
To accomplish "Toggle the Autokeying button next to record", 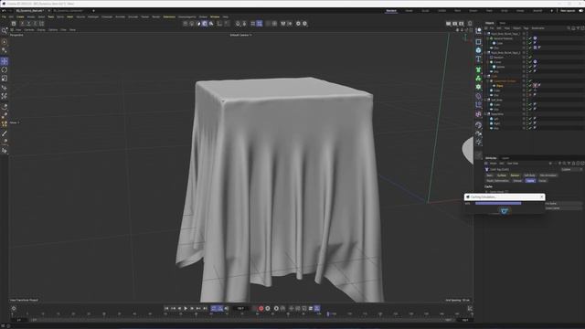I will [x=268, y=309].
